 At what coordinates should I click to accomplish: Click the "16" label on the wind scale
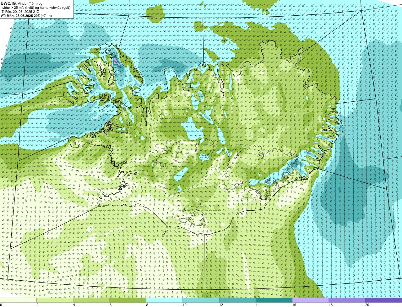tap(294, 305)
